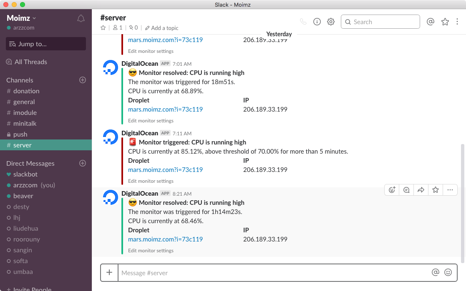Expand the Moimz workspace menu

(22, 18)
